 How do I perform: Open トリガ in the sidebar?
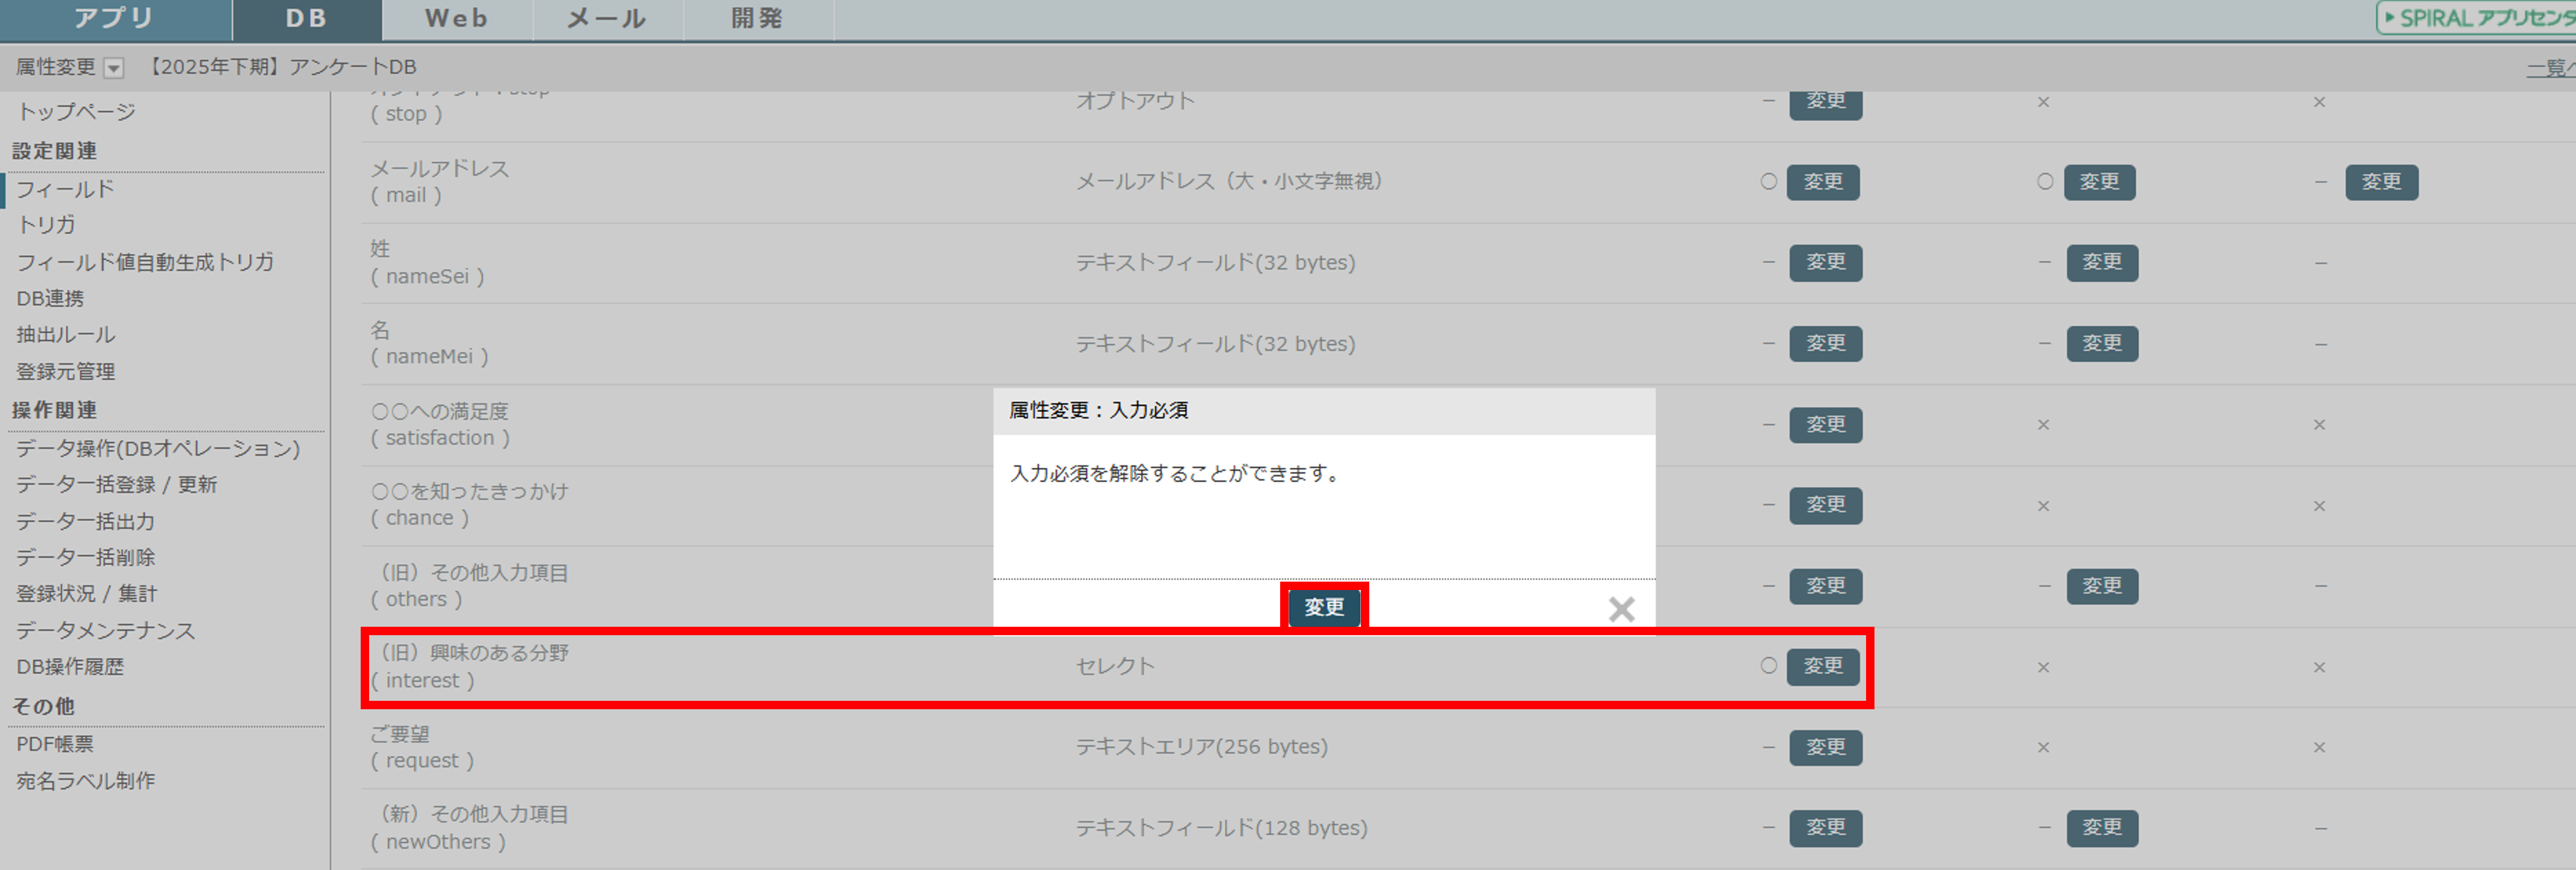pyautogui.click(x=46, y=225)
